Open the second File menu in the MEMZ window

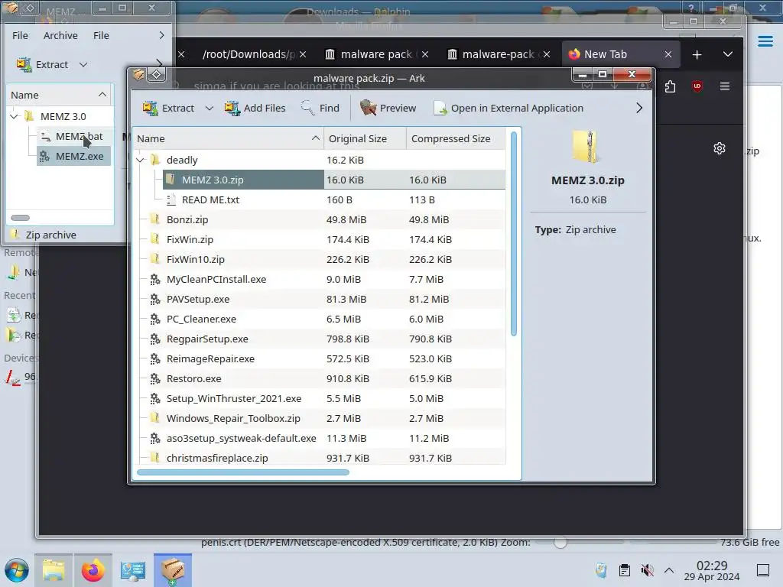101,35
